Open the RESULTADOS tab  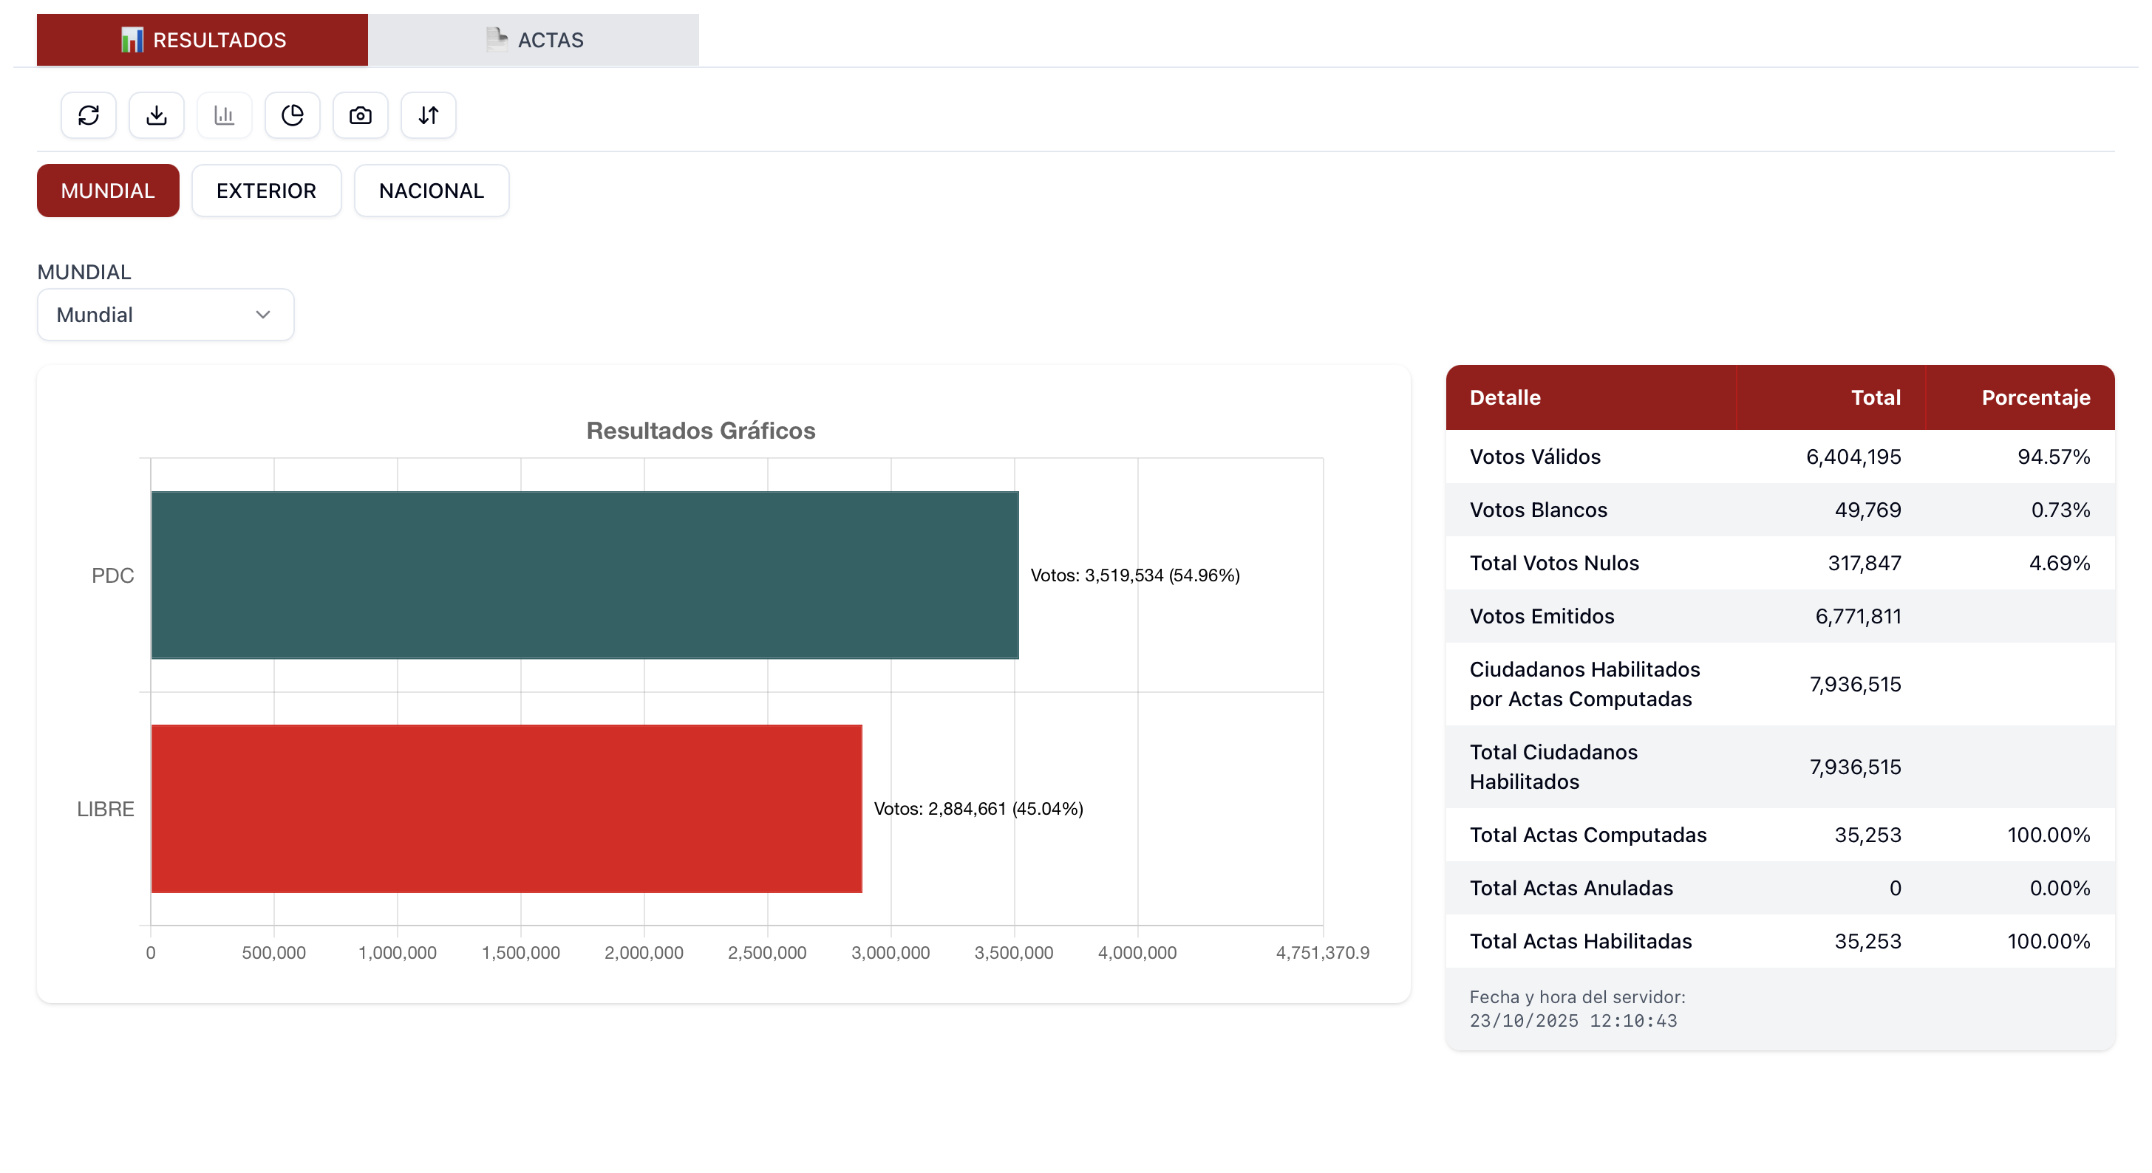click(x=202, y=40)
